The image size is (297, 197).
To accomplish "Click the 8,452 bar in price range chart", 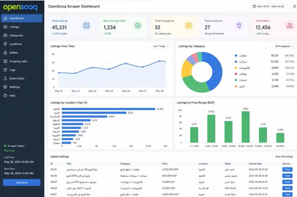I will click(211, 129).
